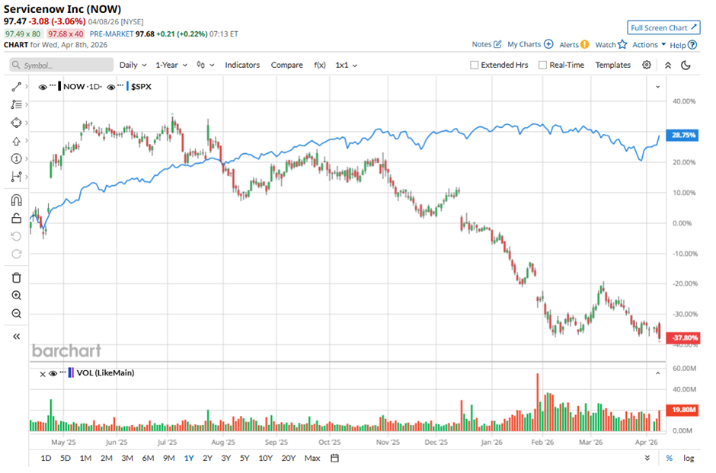Select the 1Y time range
The image size is (716, 473).
(189, 459)
